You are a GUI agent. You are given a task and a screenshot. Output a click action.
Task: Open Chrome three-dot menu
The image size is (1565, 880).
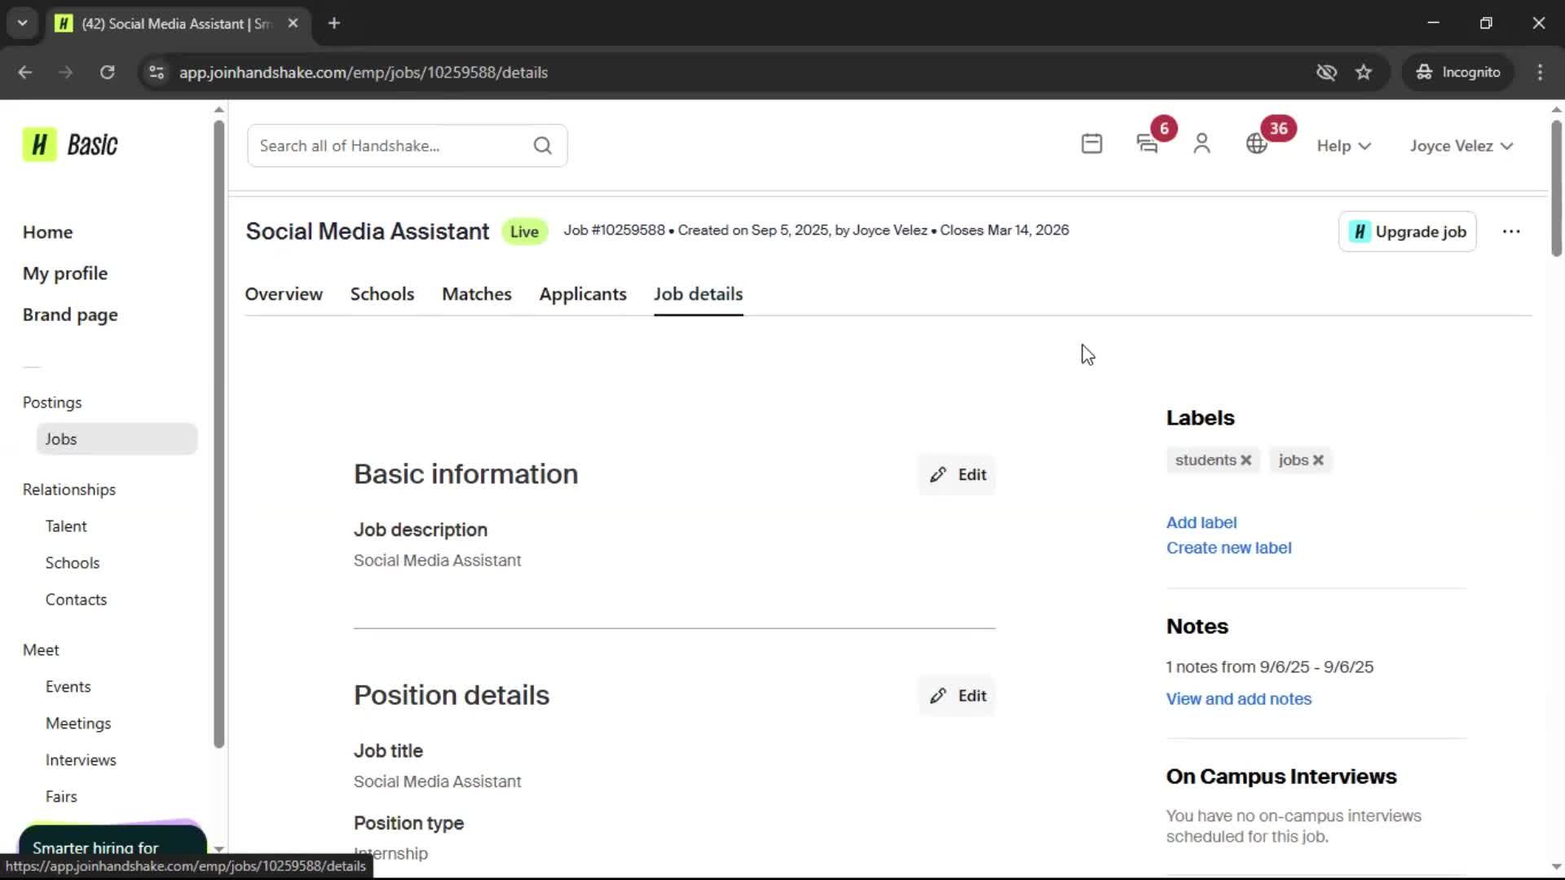pos(1540,73)
